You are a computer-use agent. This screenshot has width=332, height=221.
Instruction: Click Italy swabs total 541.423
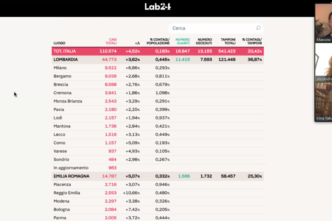227,51
